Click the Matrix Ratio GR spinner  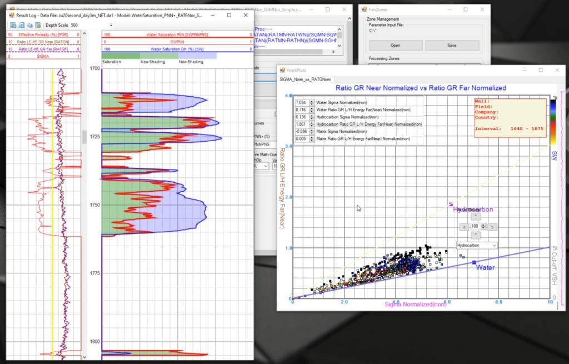tap(311, 138)
